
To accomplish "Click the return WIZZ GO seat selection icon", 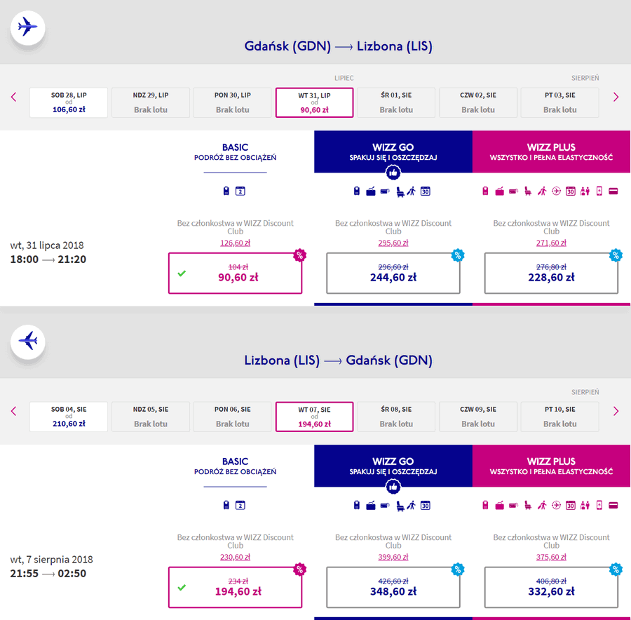I will coord(400,506).
